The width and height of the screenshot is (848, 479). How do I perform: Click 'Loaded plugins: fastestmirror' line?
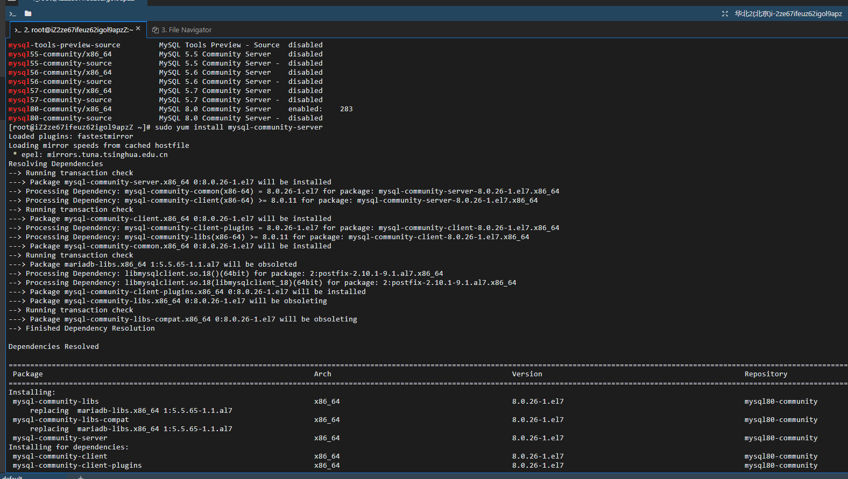click(71, 137)
